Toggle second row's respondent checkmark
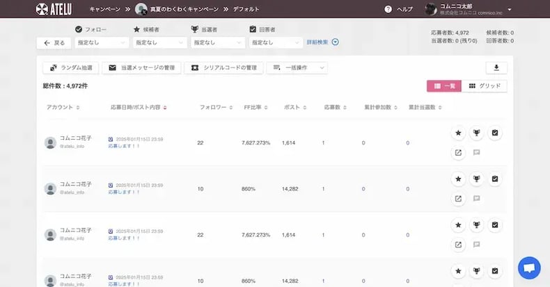This screenshot has width=550, height=287. click(x=495, y=179)
